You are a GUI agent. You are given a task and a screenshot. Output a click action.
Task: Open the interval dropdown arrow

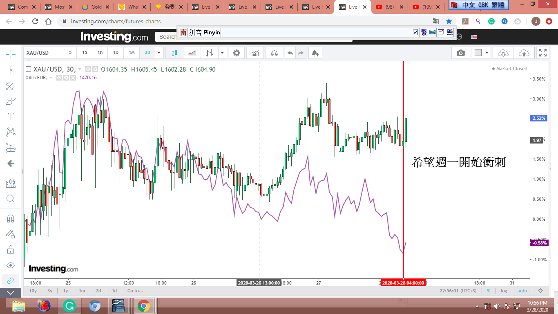[159, 52]
